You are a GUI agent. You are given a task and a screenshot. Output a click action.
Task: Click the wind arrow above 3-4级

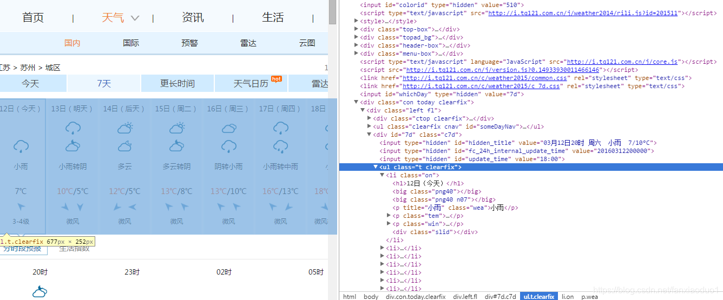click(21, 207)
